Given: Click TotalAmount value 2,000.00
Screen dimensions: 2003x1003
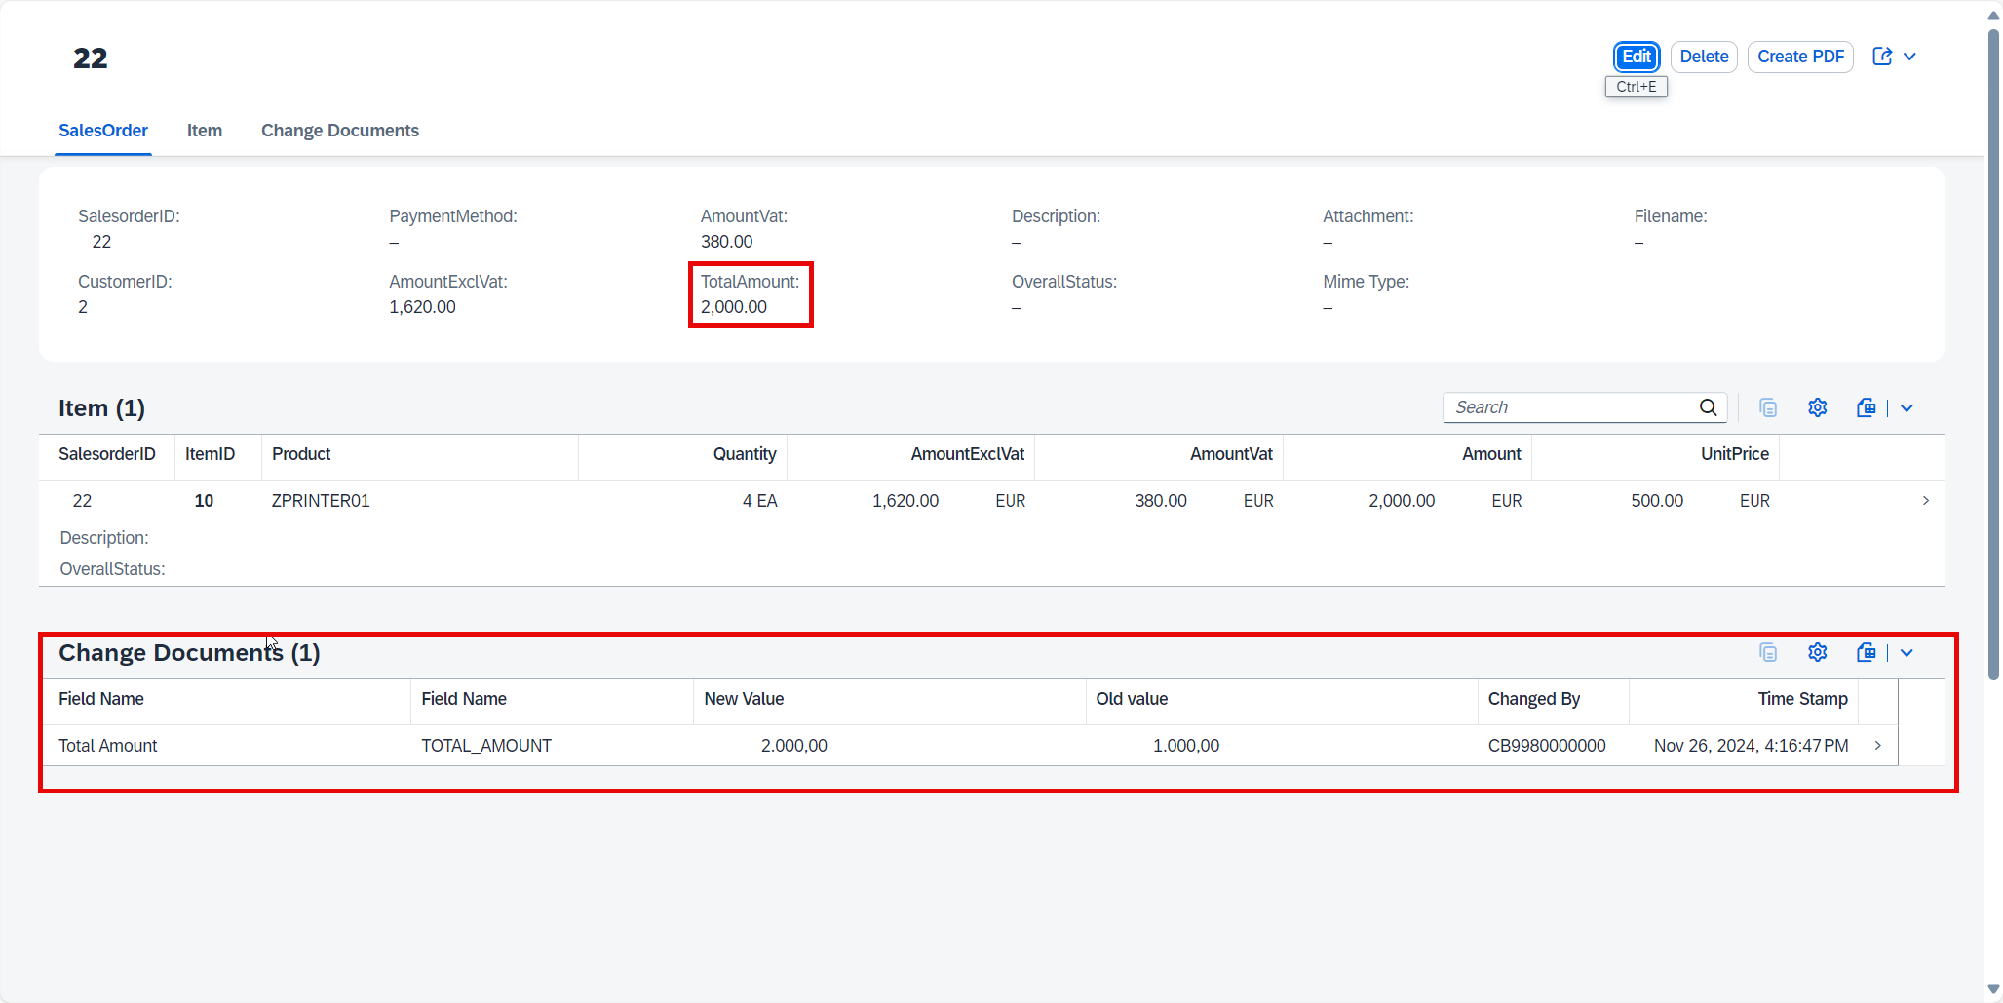Looking at the screenshot, I should [734, 307].
